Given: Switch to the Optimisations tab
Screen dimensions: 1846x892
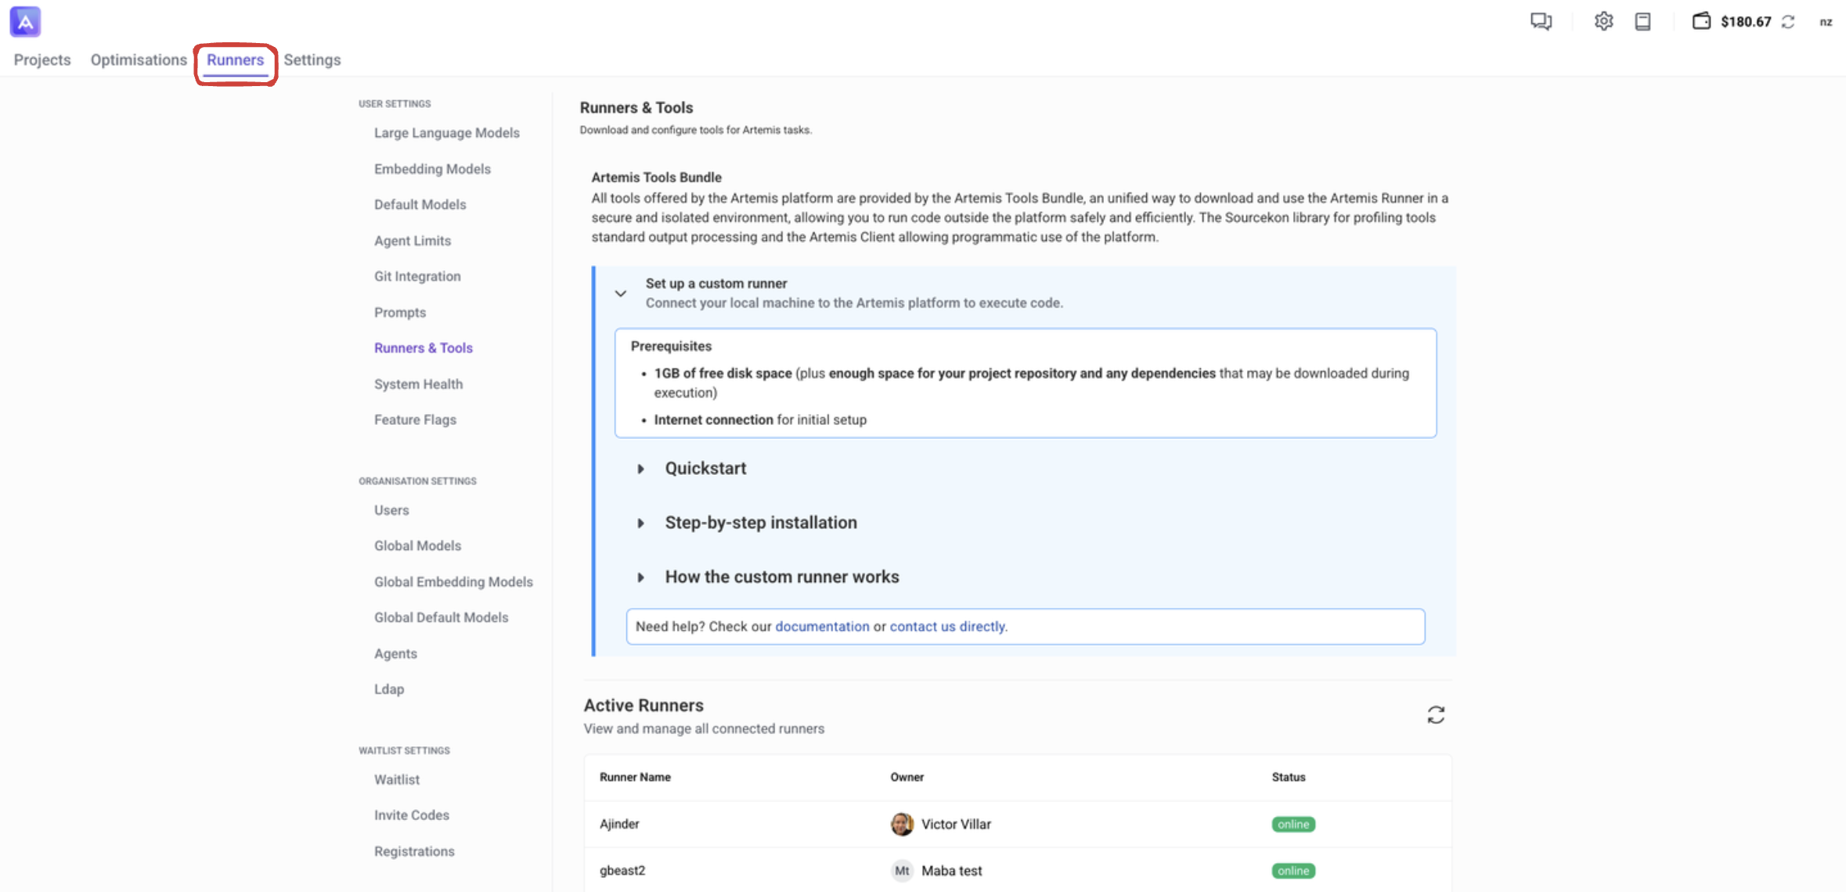Looking at the screenshot, I should click(139, 60).
